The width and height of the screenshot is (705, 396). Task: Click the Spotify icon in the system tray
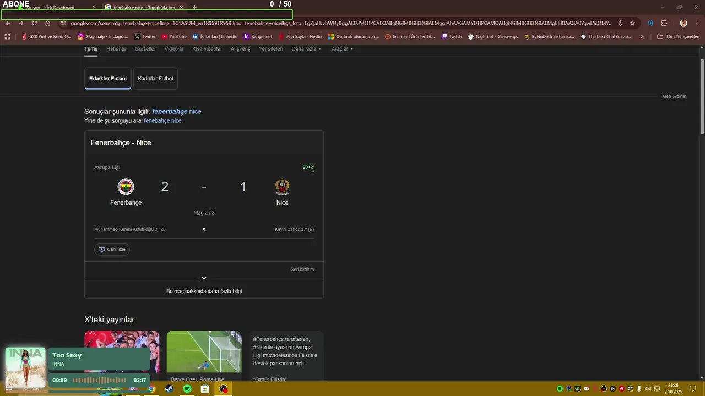560,389
